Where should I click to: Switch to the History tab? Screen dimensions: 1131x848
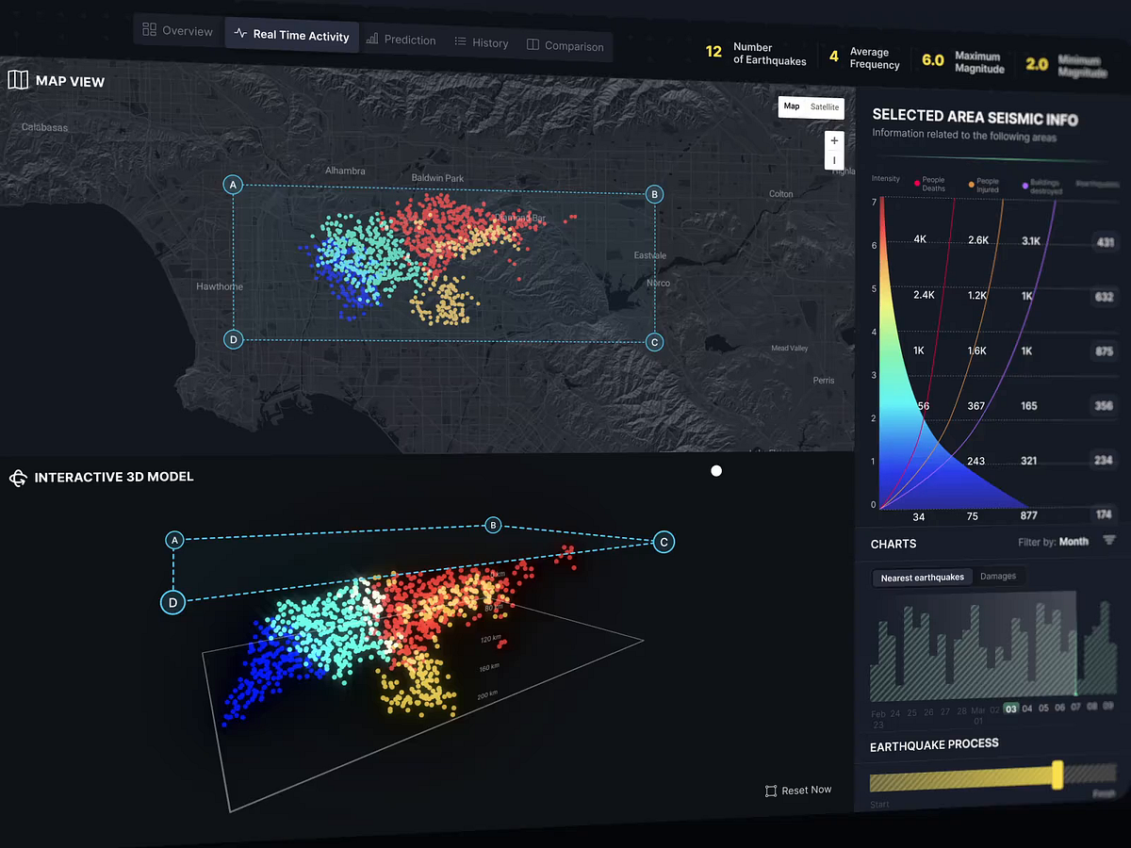(482, 42)
